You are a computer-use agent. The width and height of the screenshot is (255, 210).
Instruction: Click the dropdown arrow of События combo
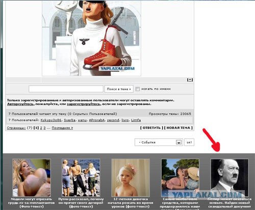coord(178,142)
